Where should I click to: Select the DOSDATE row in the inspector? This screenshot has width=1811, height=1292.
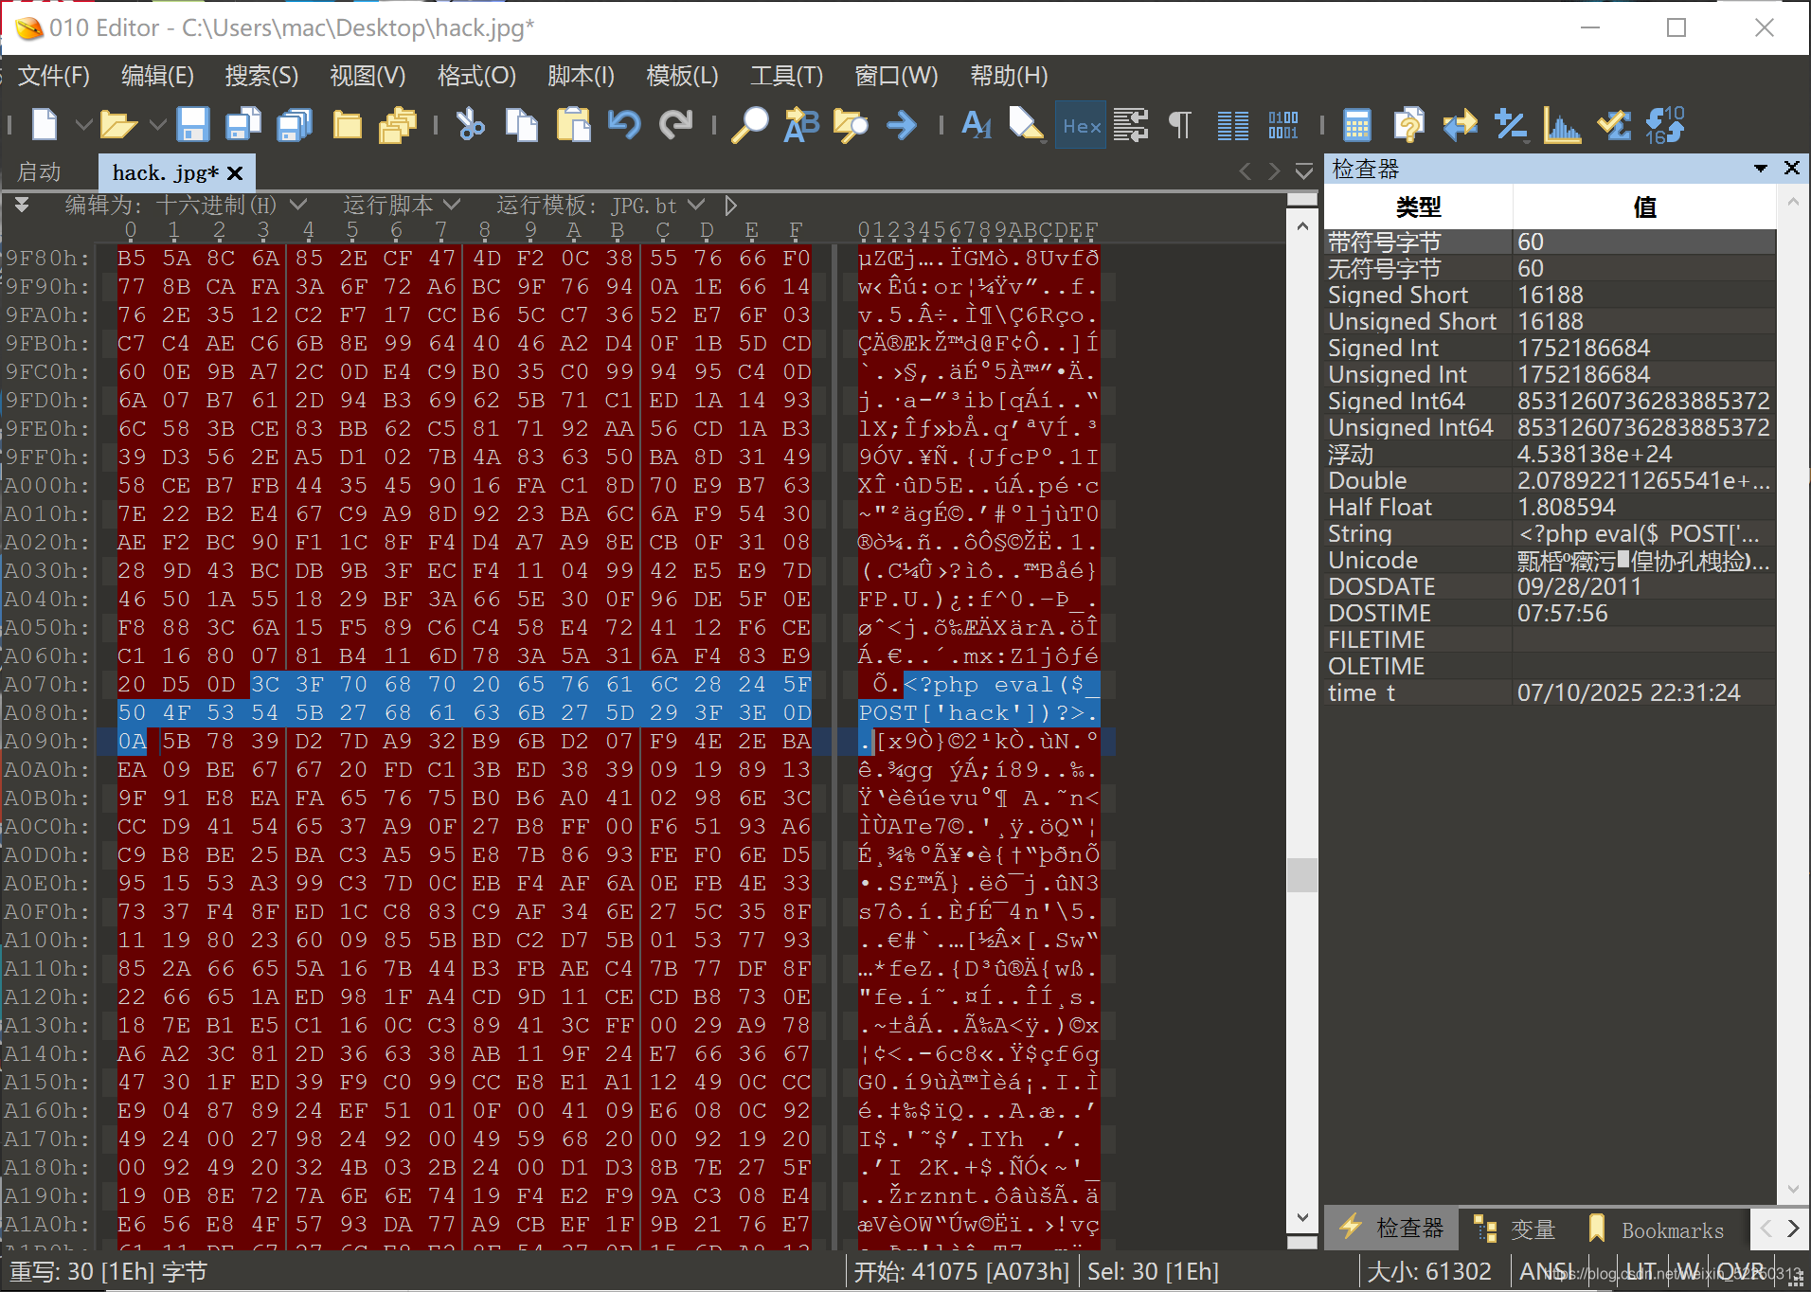[x=1550, y=587]
